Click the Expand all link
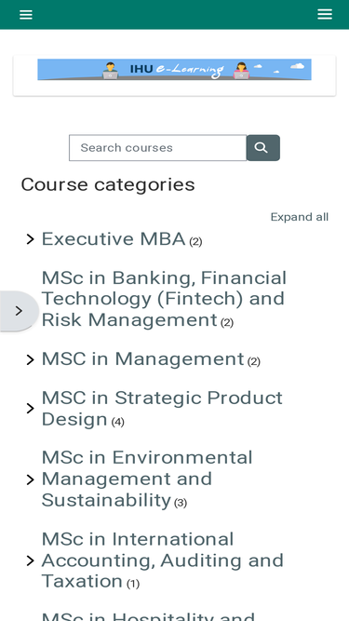Viewport: 349px width, 621px height. click(x=299, y=217)
